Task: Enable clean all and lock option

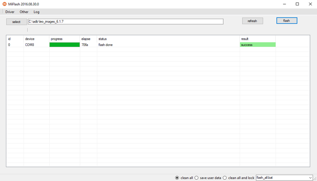Action: tap(225, 178)
